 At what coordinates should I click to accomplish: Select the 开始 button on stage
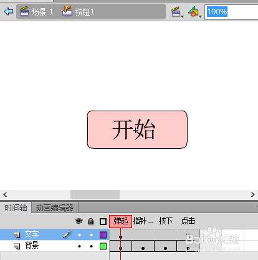click(x=137, y=129)
